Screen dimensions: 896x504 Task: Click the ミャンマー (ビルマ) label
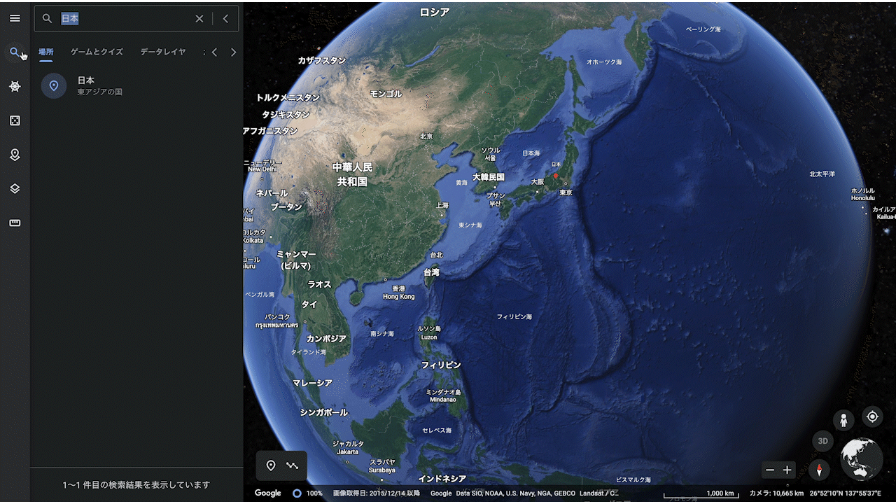296,260
